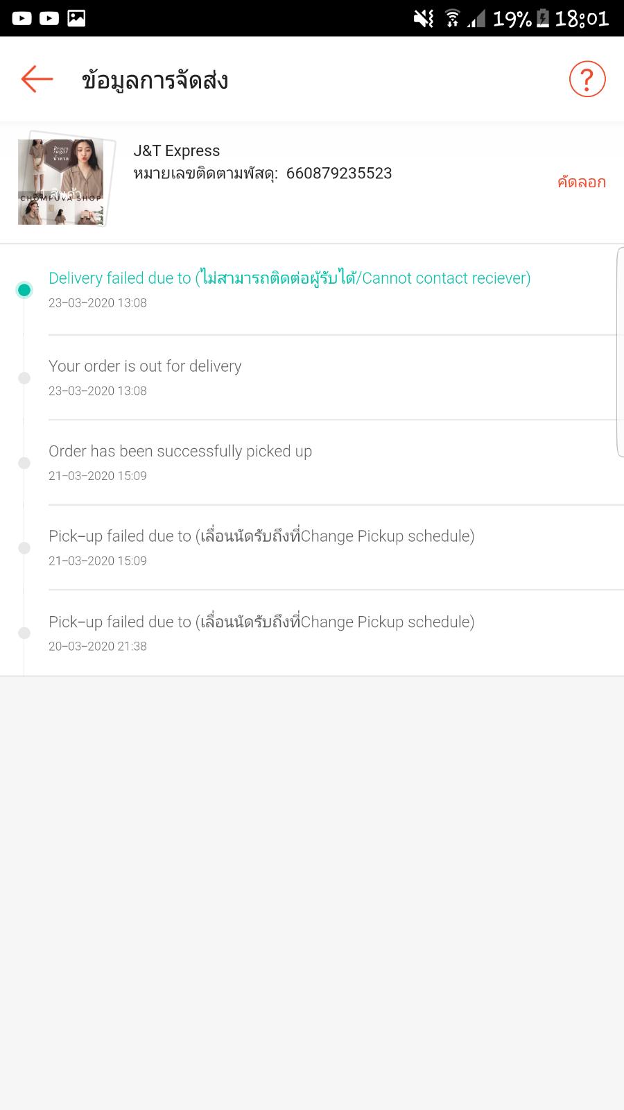
Task: Tap the muted sound status icon
Action: pyautogui.click(x=424, y=18)
